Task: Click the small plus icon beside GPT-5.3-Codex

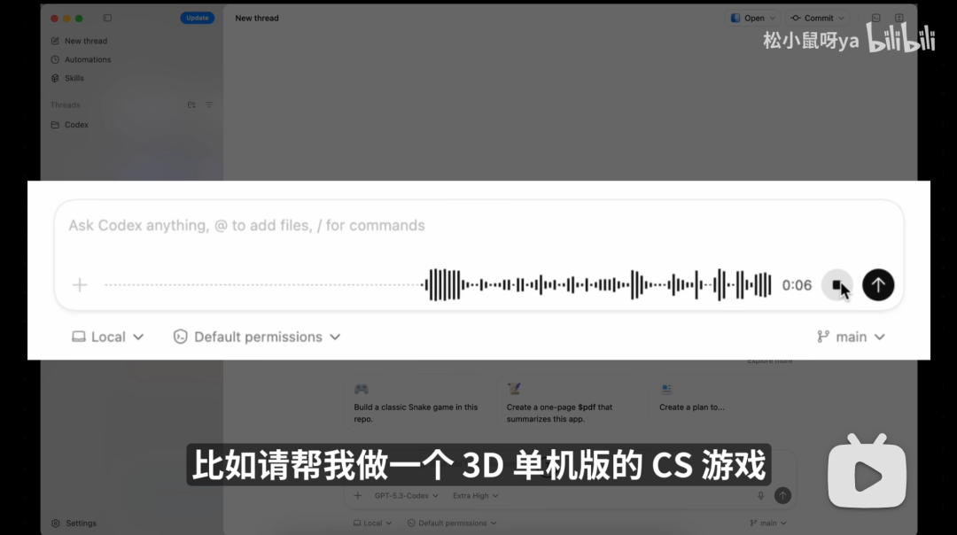Action: pos(358,496)
